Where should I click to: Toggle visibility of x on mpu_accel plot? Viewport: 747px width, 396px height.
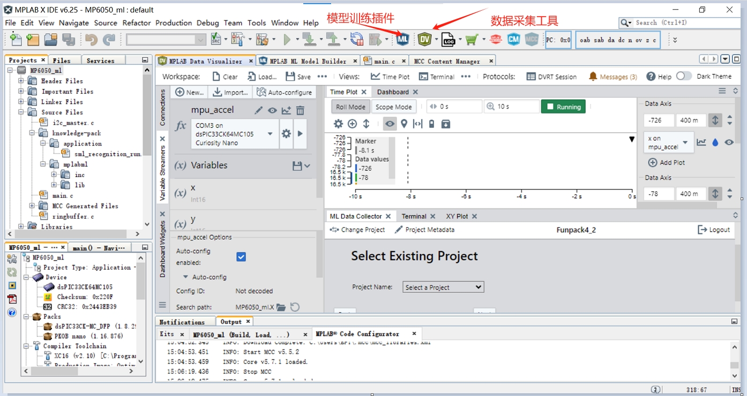pos(729,142)
